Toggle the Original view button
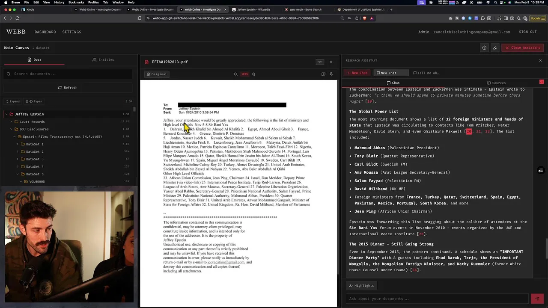Screen dimensions: 548x308 tap(157, 74)
